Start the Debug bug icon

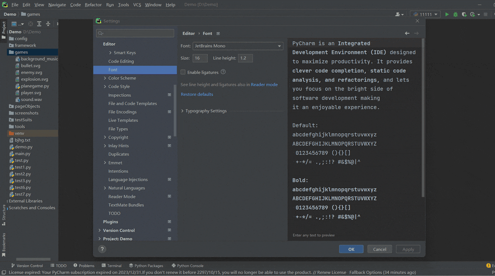455,14
